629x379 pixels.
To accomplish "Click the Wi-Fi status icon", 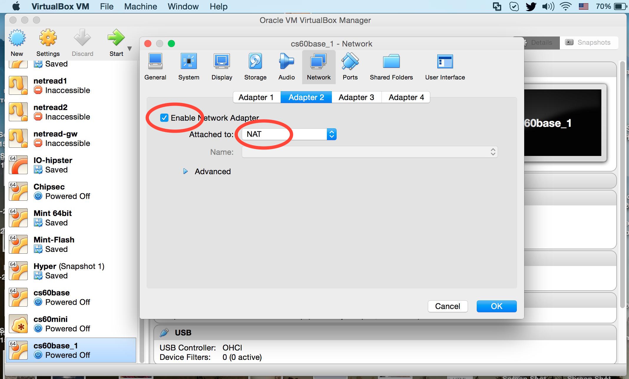I will click(x=565, y=6).
